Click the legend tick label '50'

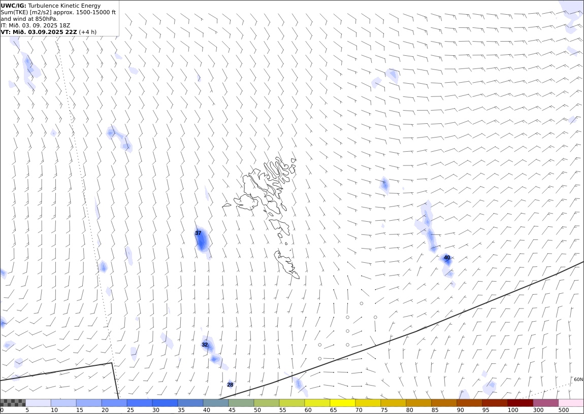[257, 410]
